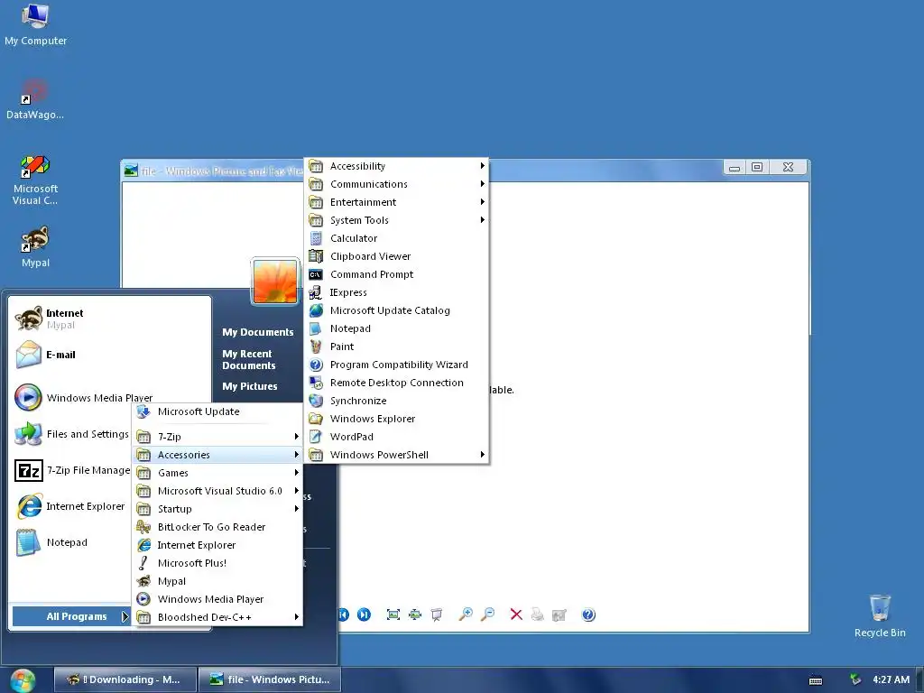Select Recycle Bin on desktop
Viewport: 924px width, 693px height.
880,616
